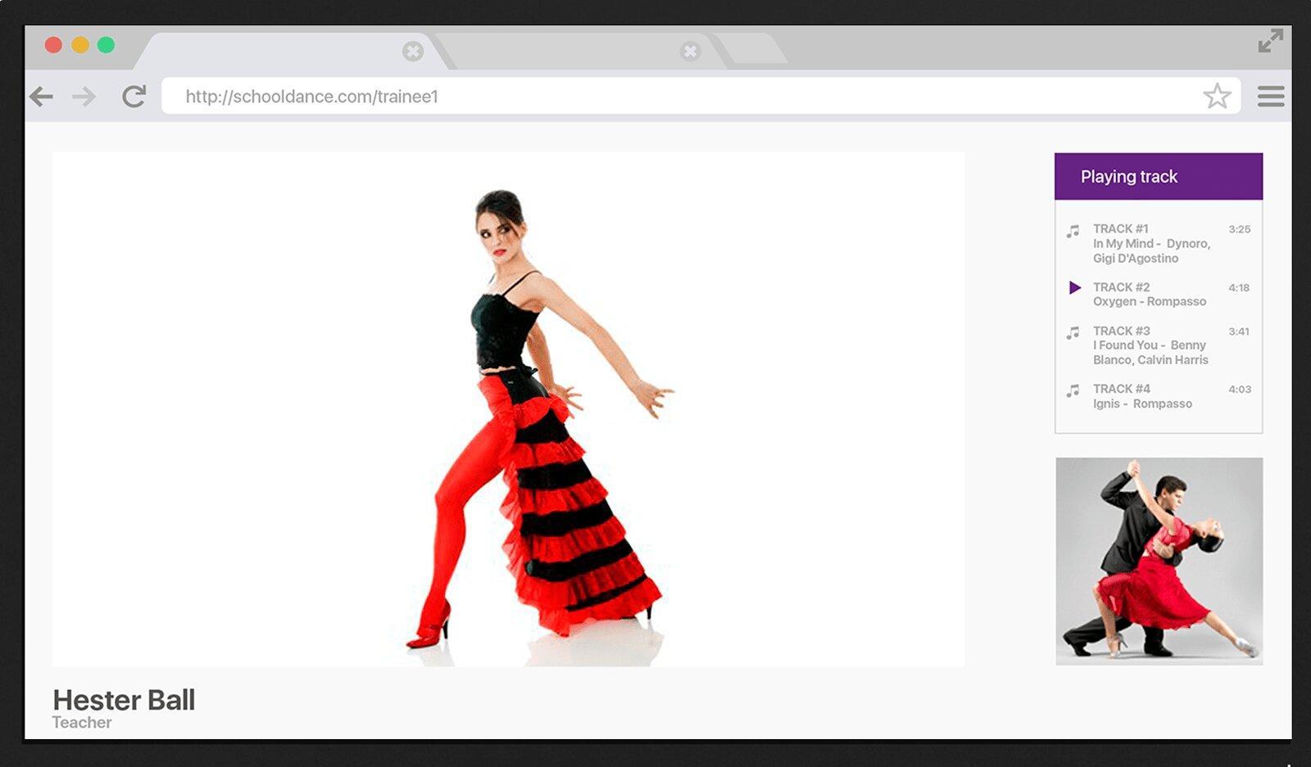Click music note icon for Track #3
This screenshot has width=1311, height=767.
pyautogui.click(x=1073, y=333)
